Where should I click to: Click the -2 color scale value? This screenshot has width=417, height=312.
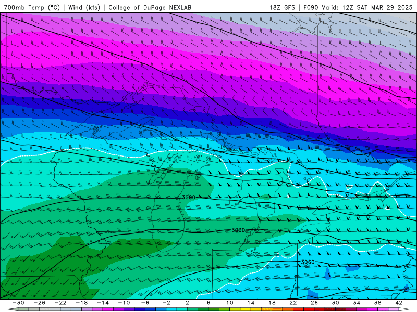pyautogui.click(x=166, y=303)
